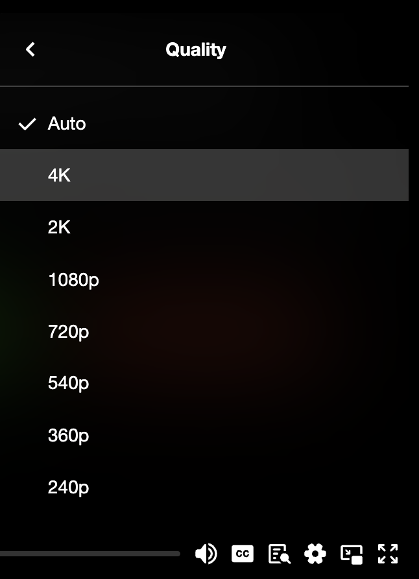Enable picture-in-picture mode
This screenshot has width=419, height=579.
(x=352, y=554)
